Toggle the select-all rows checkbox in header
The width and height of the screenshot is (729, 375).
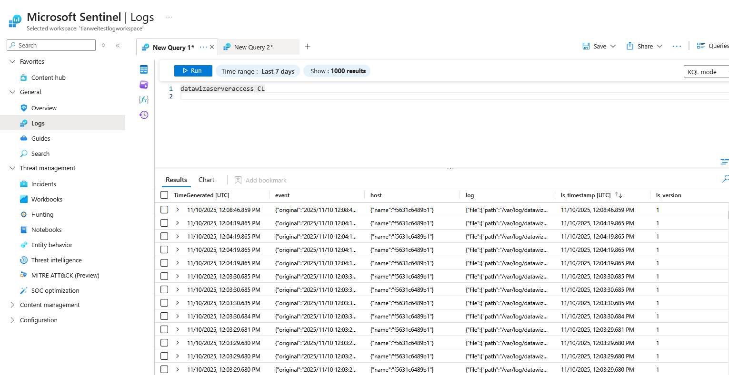pyautogui.click(x=164, y=195)
